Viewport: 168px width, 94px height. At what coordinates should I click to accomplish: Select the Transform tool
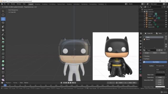(3, 30)
